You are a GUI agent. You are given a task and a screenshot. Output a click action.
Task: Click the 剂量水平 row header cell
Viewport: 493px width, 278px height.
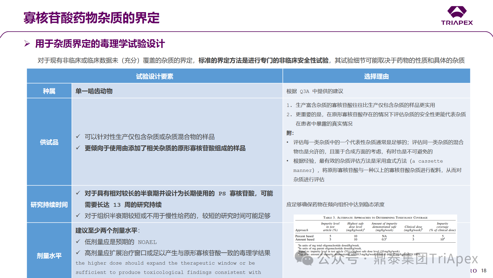49,256
